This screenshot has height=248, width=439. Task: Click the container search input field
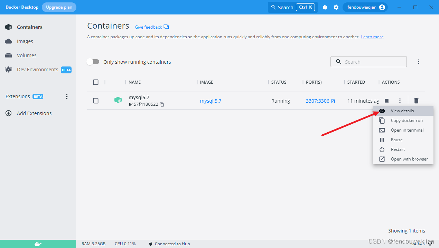click(368, 61)
